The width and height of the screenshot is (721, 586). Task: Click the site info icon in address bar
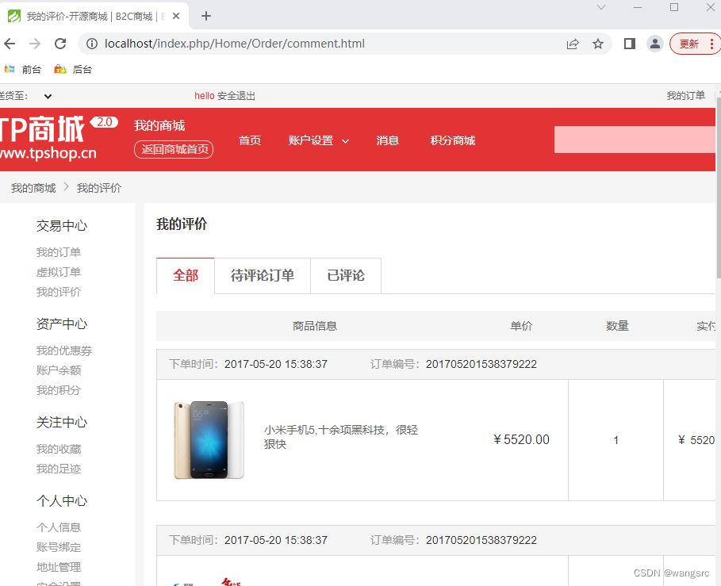(94, 44)
